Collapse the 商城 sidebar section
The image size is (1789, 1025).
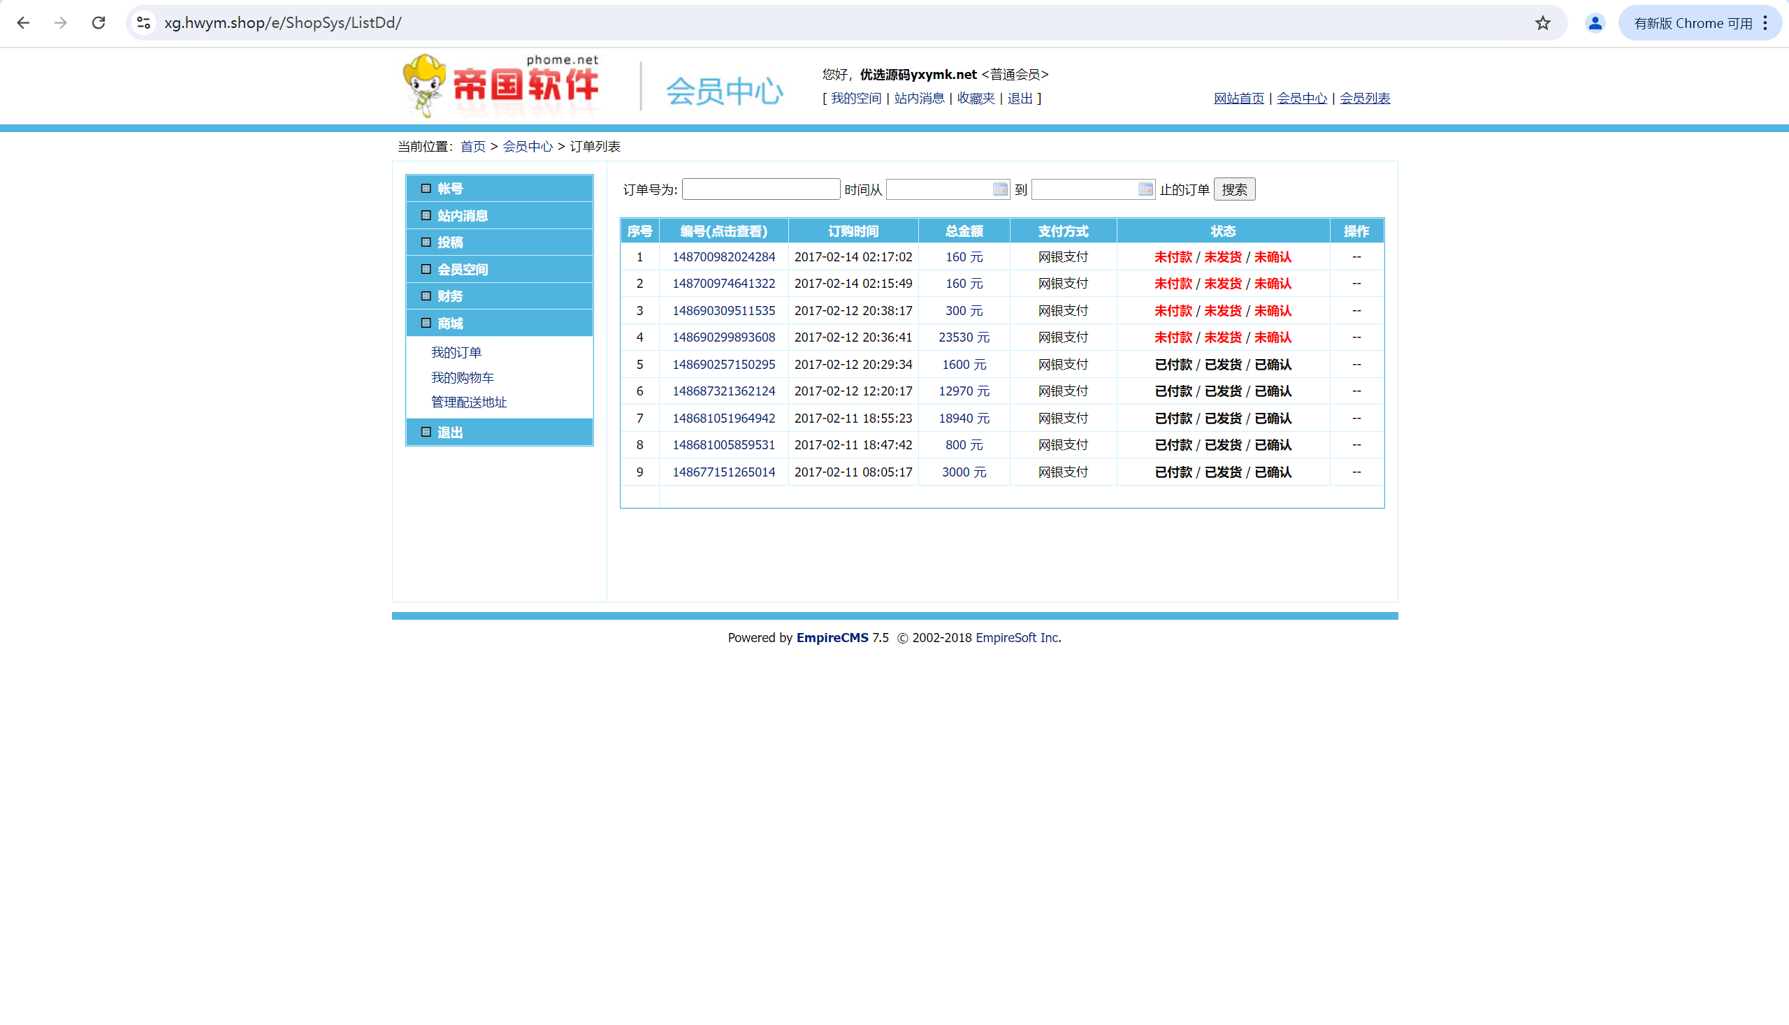pos(499,323)
